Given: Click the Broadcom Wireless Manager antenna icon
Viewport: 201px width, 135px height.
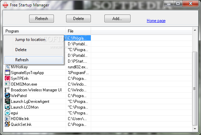Looking at the screenshot, I should (7, 90).
